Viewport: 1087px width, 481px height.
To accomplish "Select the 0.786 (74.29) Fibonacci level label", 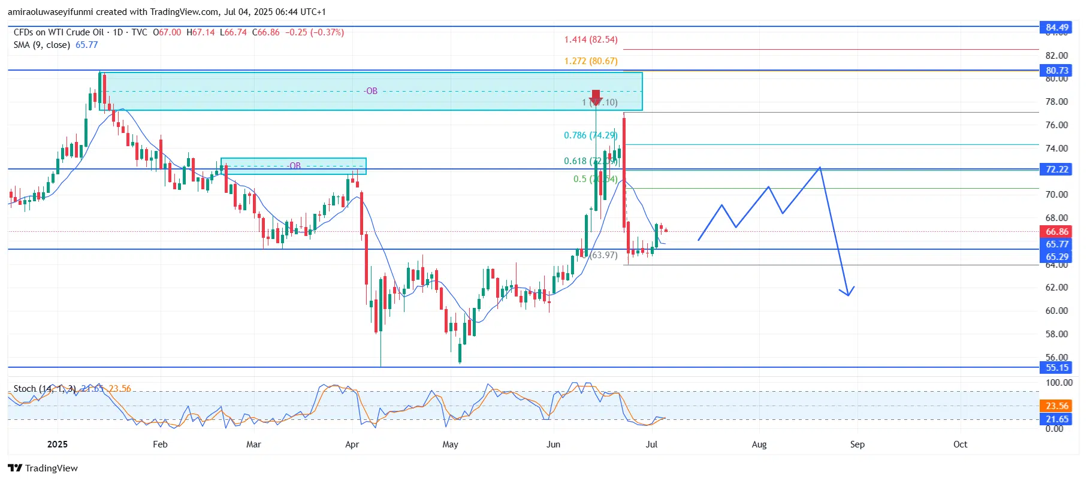I will pos(590,135).
